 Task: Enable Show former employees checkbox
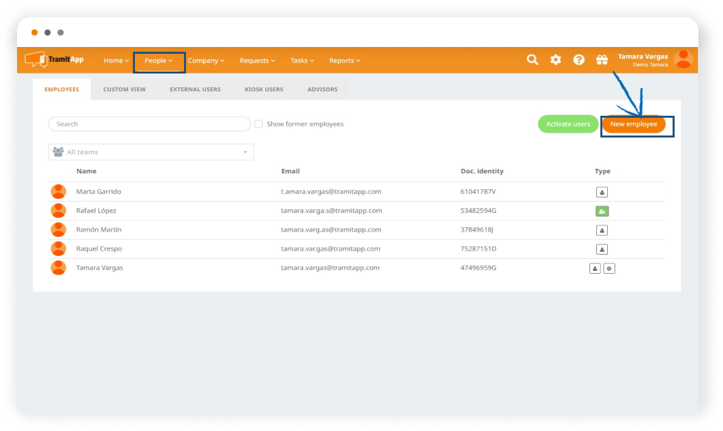(x=259, y=124)
